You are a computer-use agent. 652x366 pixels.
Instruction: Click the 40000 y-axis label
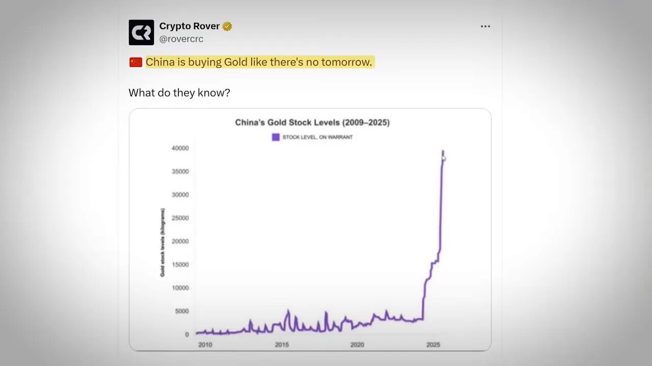click(x=180, y=148)
